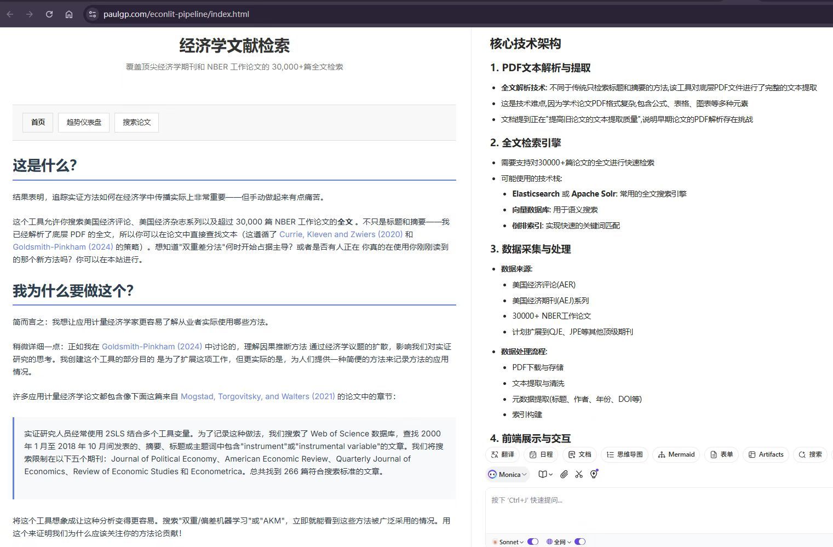Toggle the 全网 web search switch

tap(580, 542)
